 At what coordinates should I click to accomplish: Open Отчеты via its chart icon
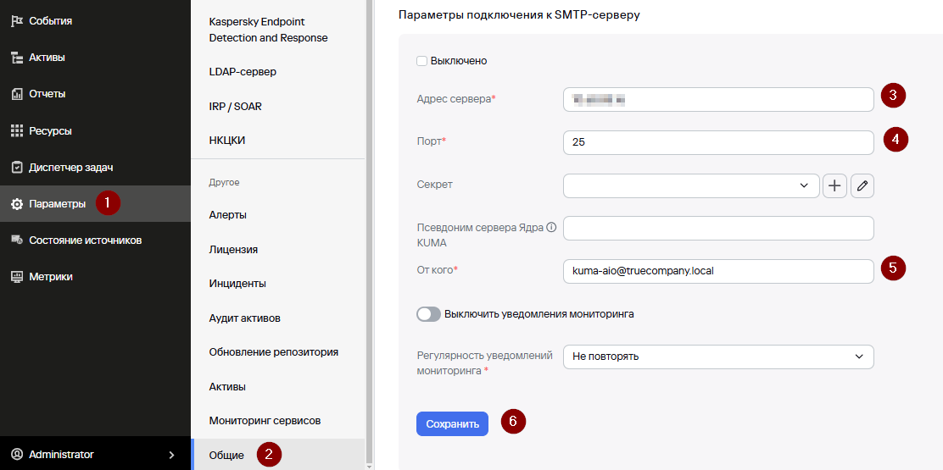(17, 94)
